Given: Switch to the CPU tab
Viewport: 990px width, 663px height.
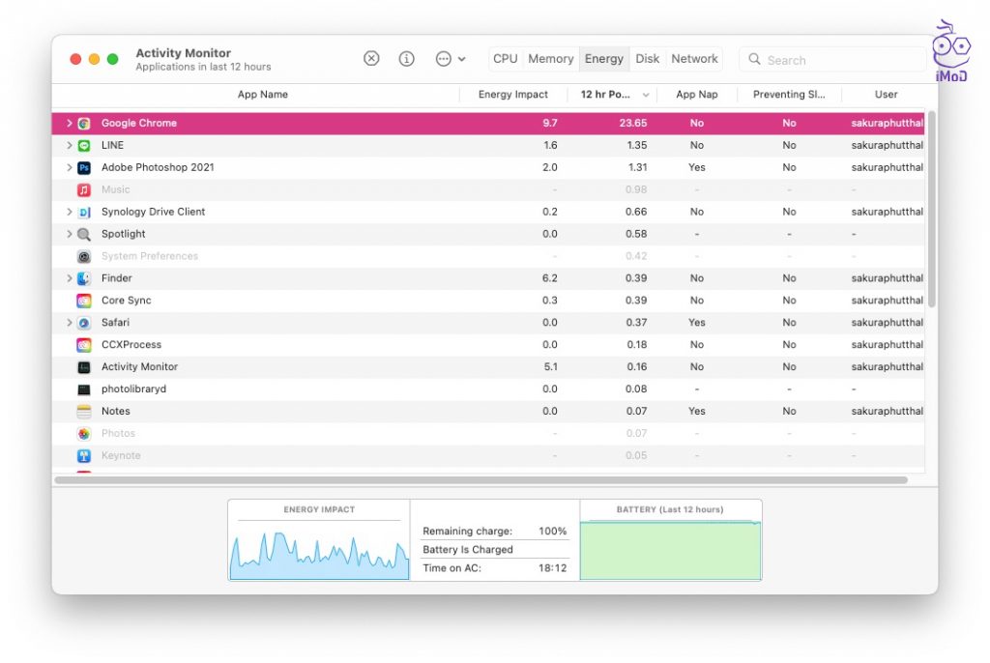Looking at the screenshot, I should click(x=505, y=59).
